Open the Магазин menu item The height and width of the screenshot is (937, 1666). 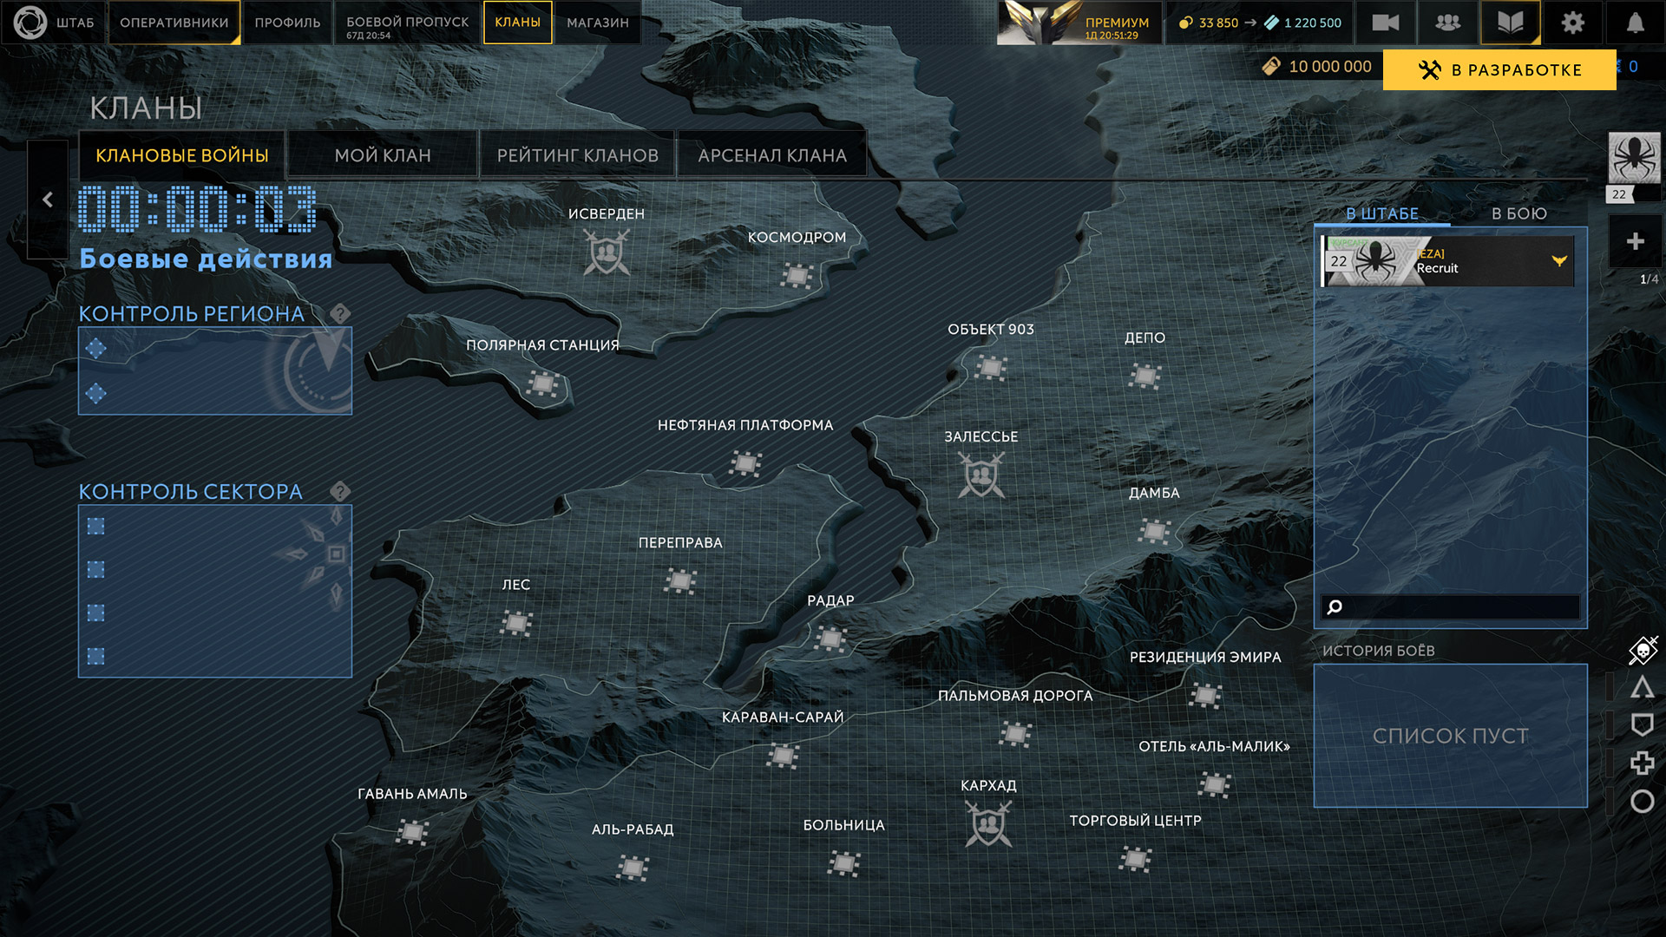[x=597, y=23]
